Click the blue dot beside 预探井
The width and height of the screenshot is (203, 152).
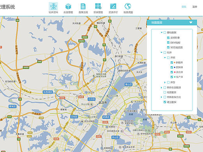click(x=175, y=67)
